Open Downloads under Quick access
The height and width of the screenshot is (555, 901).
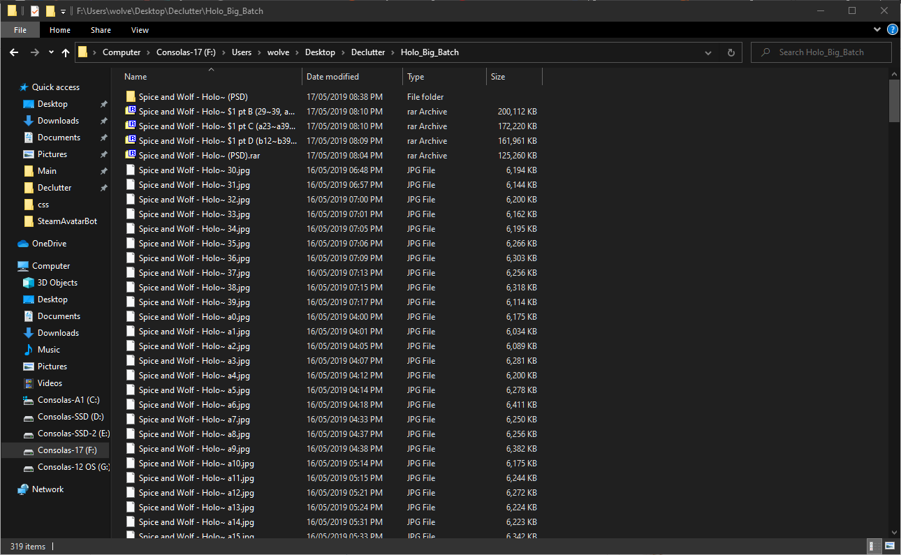coord(58,121)
